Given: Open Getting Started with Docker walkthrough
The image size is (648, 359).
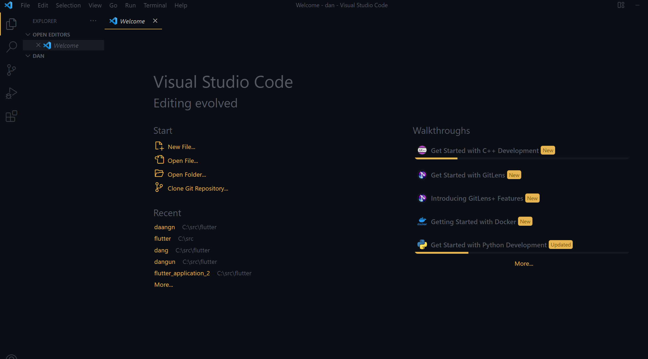Looking at the screenshot, I should coord(522,222).
